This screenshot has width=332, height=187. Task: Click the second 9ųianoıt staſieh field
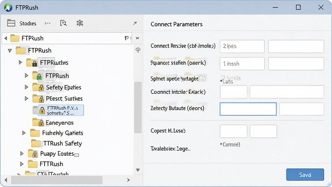click(296, 64)
